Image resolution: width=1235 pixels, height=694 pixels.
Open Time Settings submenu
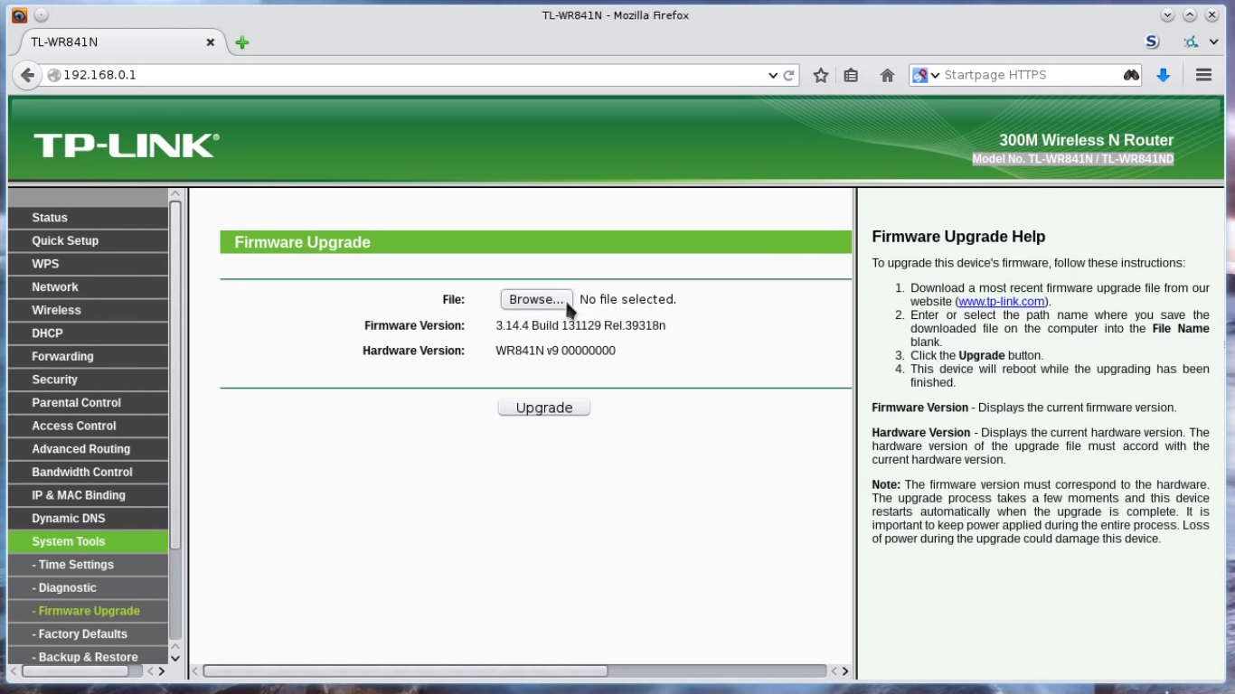88,565
